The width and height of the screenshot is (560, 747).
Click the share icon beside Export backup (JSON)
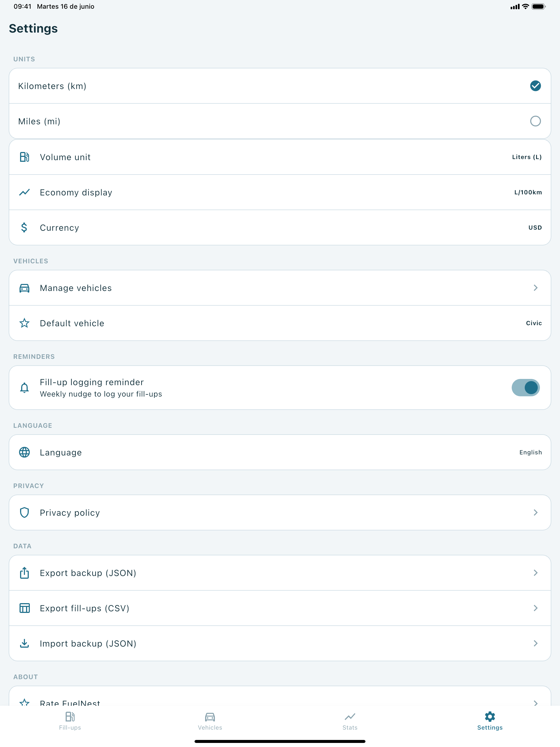pyautogui.click(x=24, y=572)
